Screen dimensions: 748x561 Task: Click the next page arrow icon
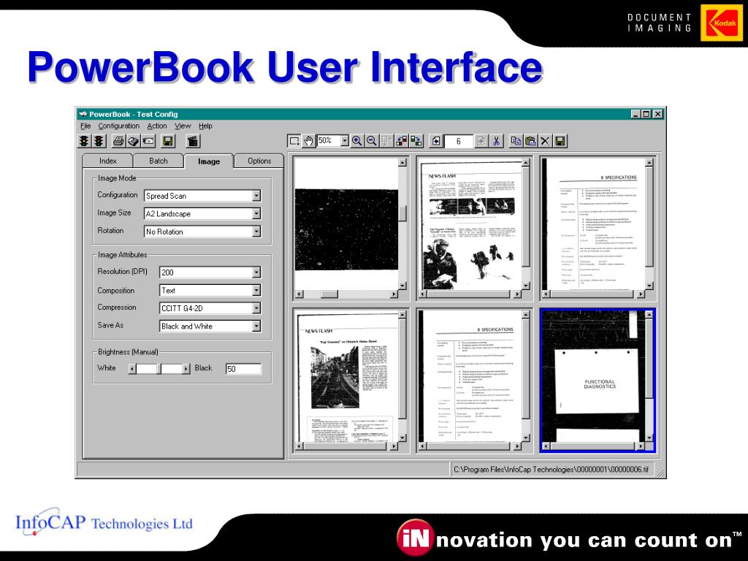pyautogui.click(x=481, y=141)
